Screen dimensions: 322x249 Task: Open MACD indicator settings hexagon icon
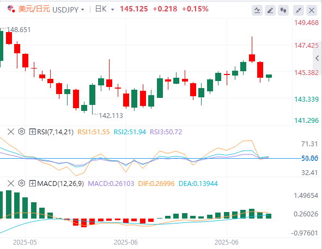tap(22, 183)
